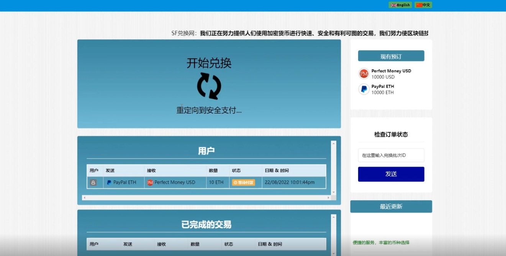Click PayPal icon in the 发送 column

[109, 183]
